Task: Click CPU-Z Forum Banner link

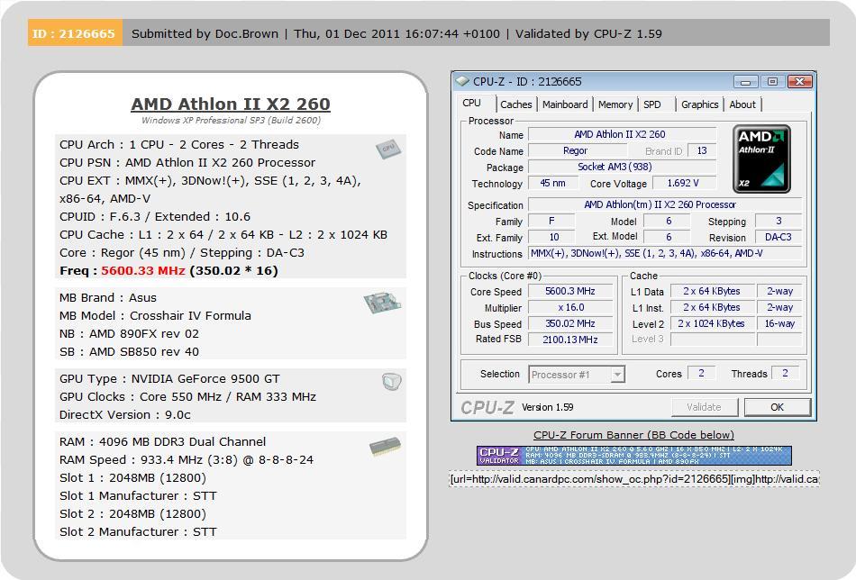Action: (x=633, y=435)
